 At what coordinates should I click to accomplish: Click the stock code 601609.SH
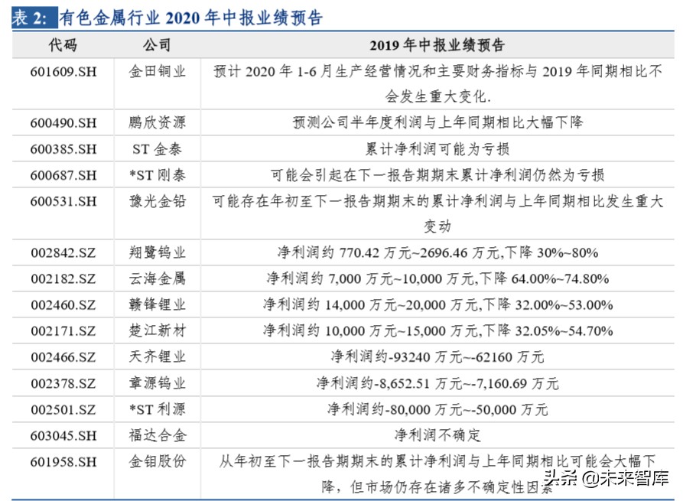click(x=64, y=72)
